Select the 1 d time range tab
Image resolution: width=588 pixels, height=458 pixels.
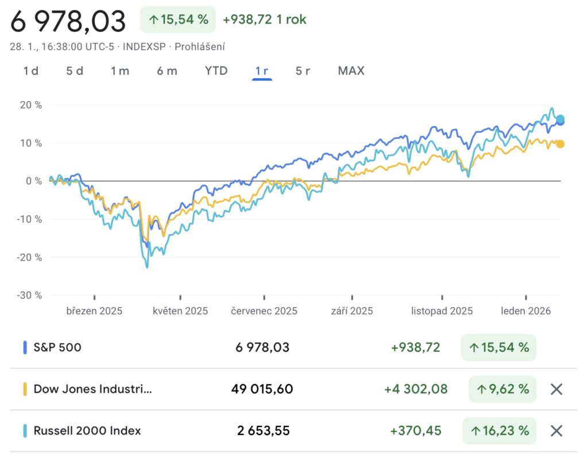[31, 71]
